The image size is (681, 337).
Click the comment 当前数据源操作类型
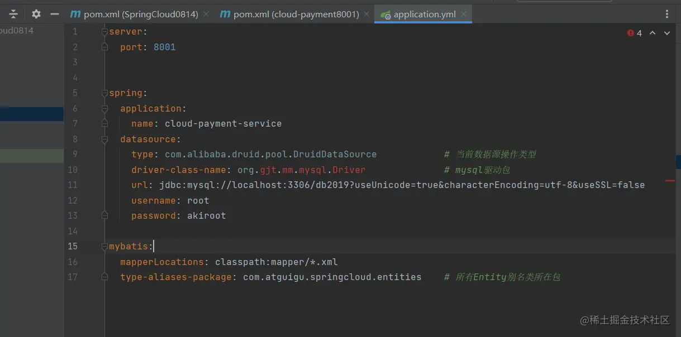coord(490,155)
